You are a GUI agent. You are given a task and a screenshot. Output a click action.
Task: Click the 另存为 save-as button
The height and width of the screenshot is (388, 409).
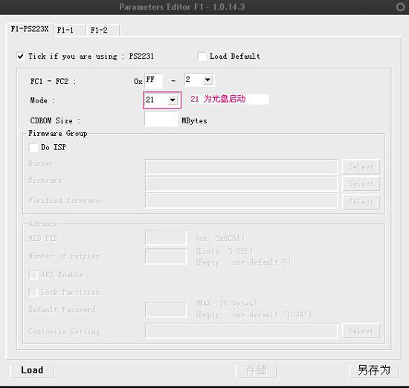coord(374,370)
